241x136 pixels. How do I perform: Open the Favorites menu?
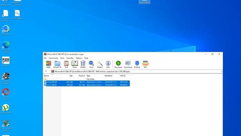[x=70, y=58]
